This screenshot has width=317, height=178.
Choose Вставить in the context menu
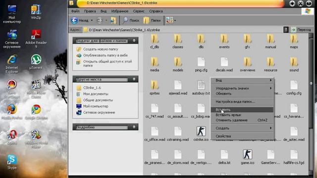[242, 110]
